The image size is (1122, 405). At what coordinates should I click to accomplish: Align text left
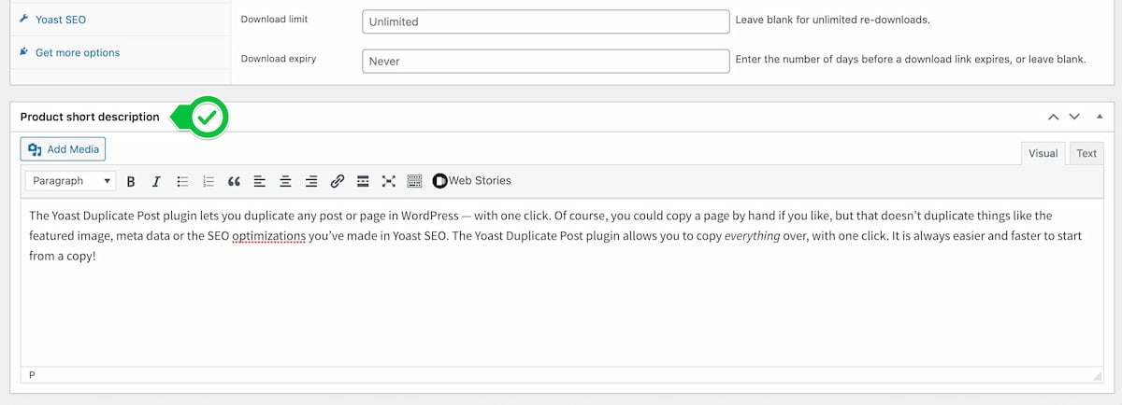coord(260,181)
